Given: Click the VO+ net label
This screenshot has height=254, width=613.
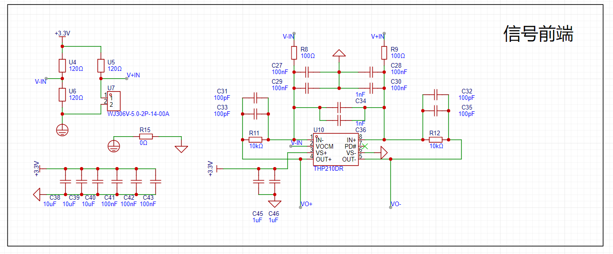Looking at the screenshot, I should coord(306,204).
